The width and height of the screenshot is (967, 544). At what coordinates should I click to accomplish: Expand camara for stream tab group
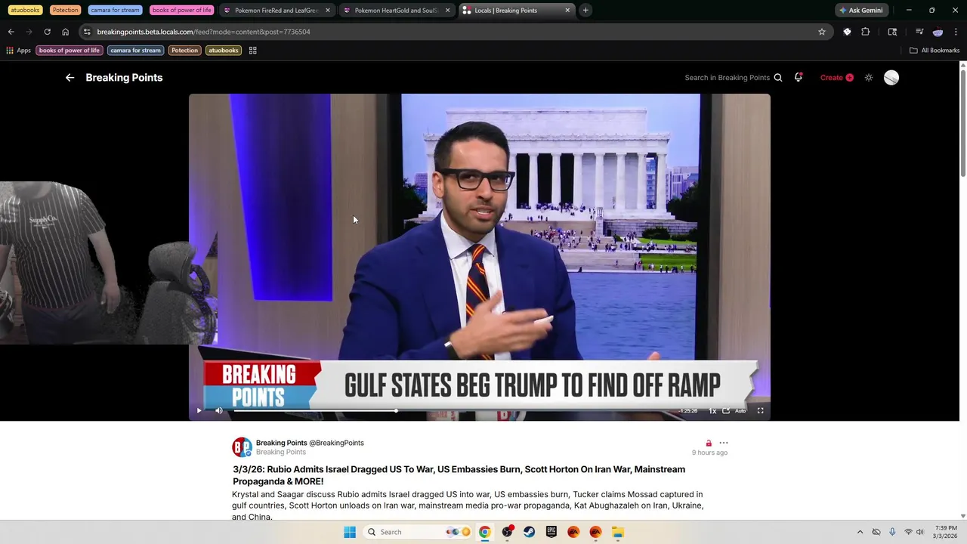tap(115, 11)
